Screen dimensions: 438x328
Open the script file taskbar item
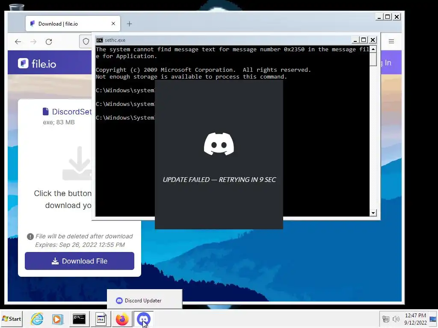101,319
